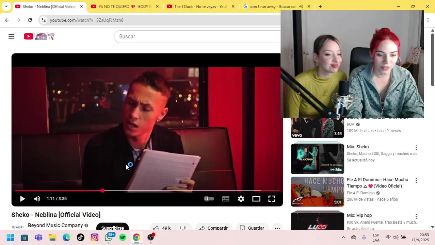Open the YouTube hamburger guide menu
The height and width of the screenshot is (245, 435).
point(11,36)
